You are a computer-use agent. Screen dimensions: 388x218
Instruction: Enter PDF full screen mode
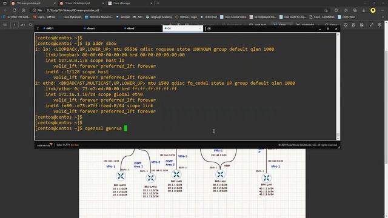pos(372,25)
